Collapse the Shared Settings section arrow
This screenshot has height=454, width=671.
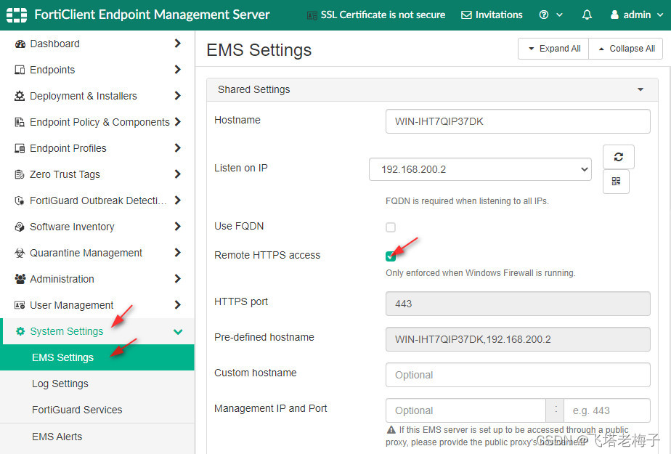coord(640,89)
